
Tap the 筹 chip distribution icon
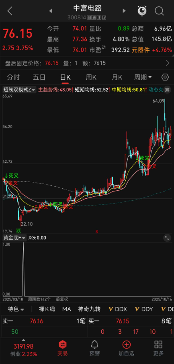167,90
